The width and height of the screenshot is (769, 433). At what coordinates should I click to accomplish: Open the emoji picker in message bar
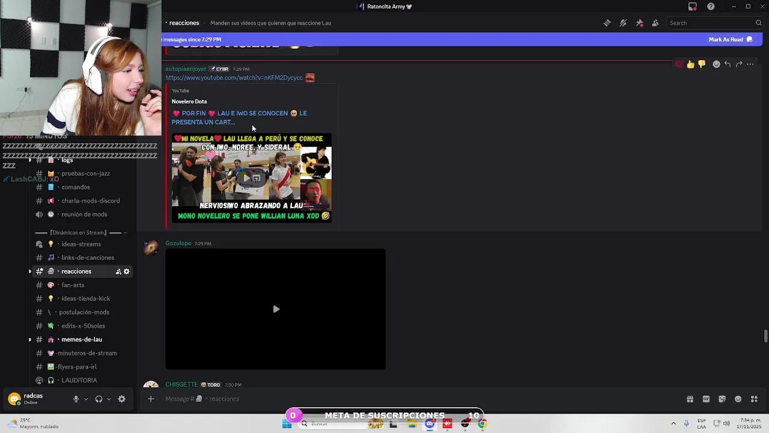click(738, 399)
